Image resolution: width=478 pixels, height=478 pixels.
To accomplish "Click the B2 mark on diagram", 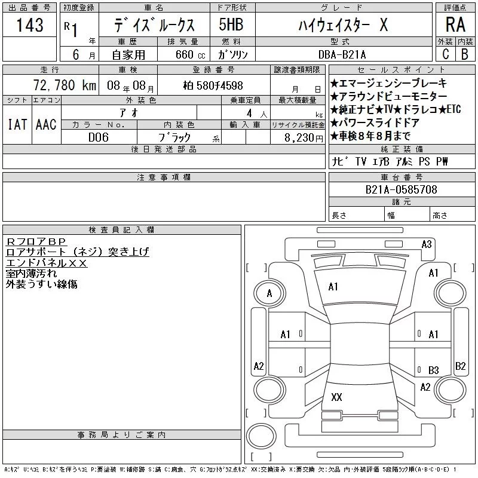I will pos(460,366).
